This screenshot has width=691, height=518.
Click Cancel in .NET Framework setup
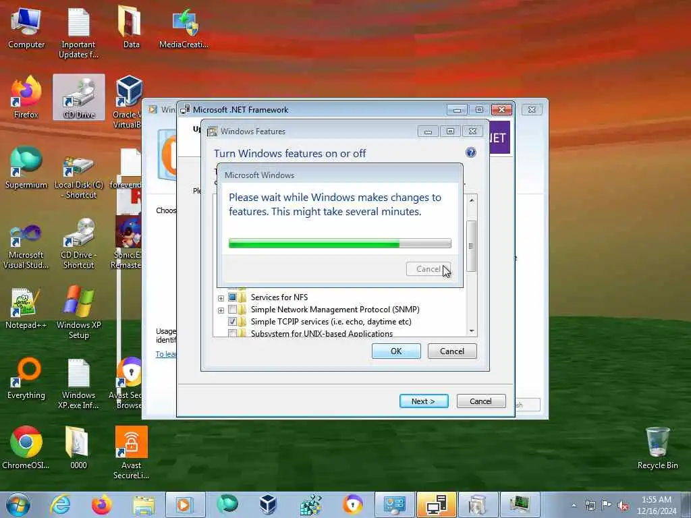point(480,401)
